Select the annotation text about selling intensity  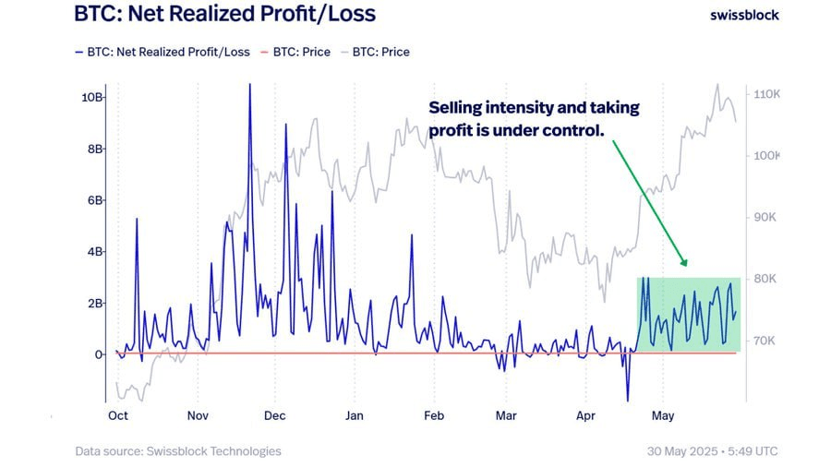click(x=535, y=119)
